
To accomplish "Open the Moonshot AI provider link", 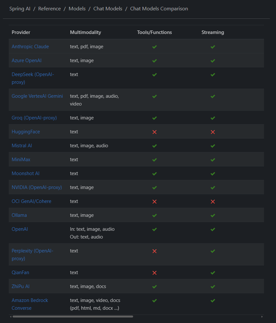I will [x=25, y=173].
